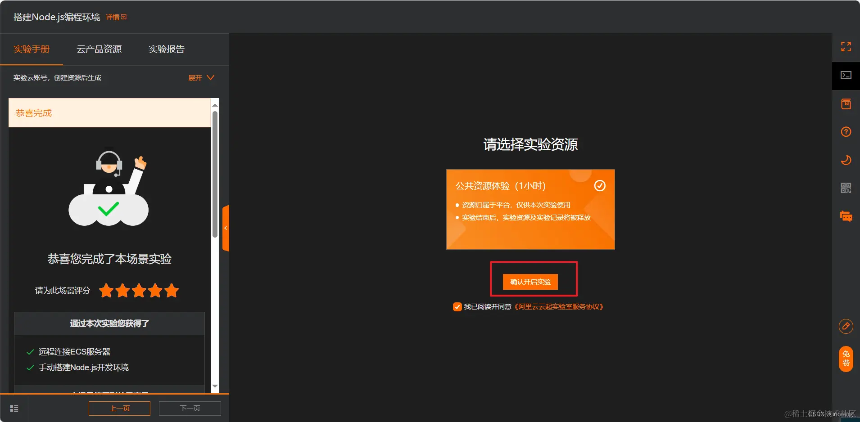Uncheck the service agreement consent checkbox
This screenshot has width=860, height=422.
click(x=457, y=306)
